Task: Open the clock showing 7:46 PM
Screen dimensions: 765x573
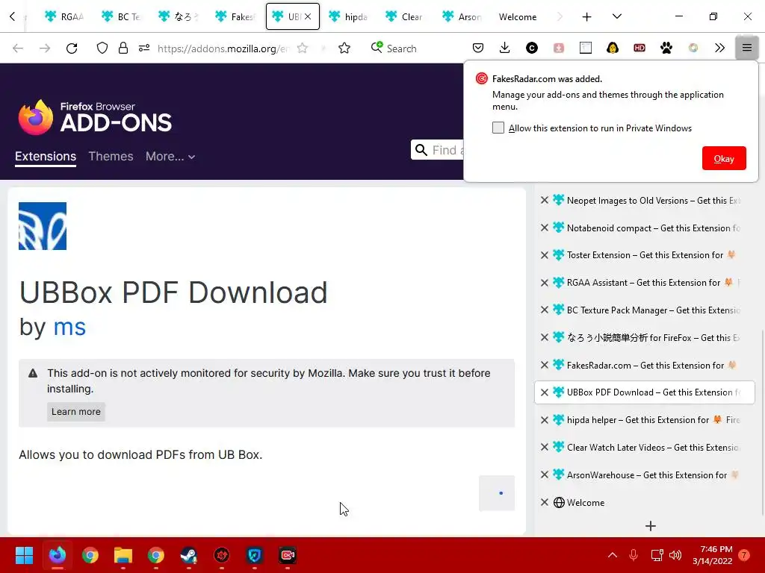Action: click(x=713, y=555)
